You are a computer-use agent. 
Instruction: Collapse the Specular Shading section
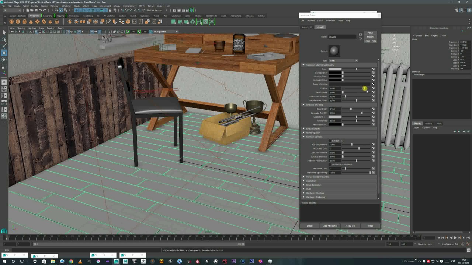303,105
